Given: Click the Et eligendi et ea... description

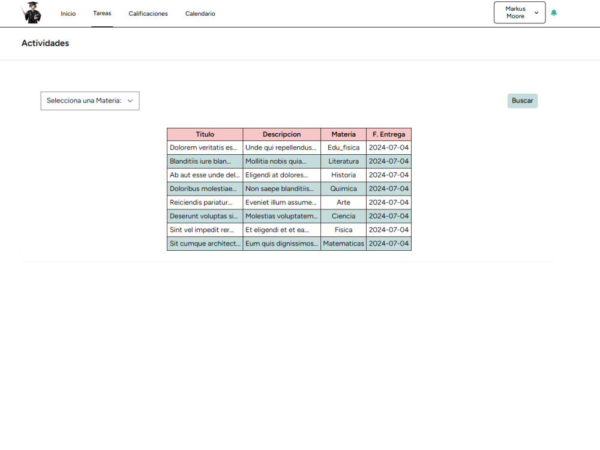Looking at the screenshot, I should click(x=281, y=230).
